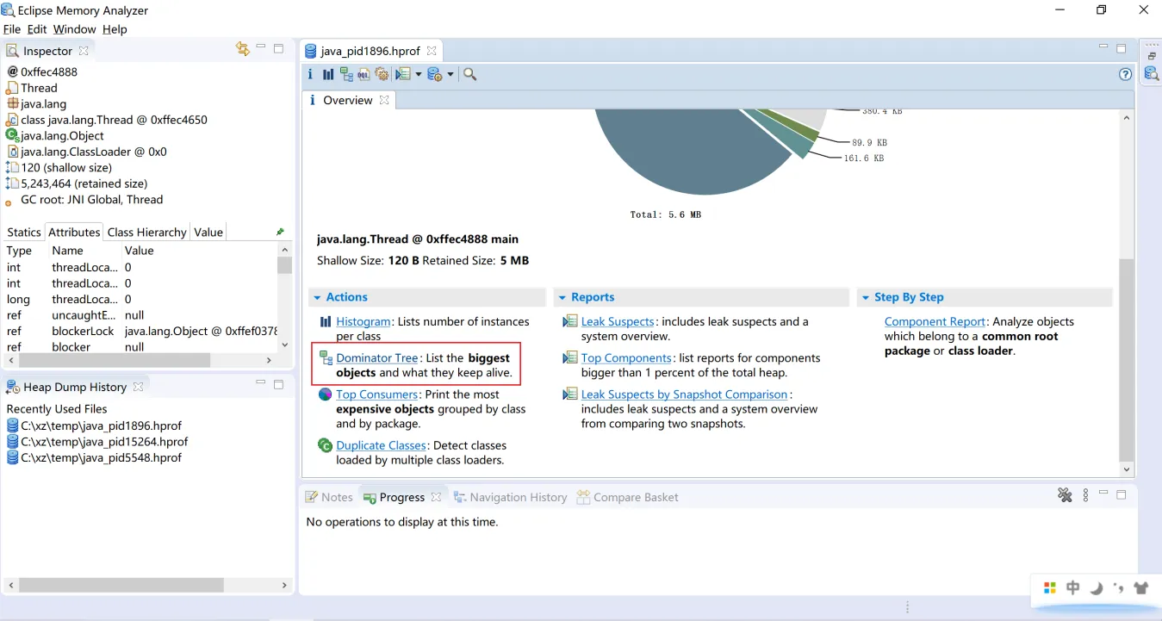Click the restore icon in right sidebar
This screenshot has width=1162, height=621.
click(x=1152, y=56)
